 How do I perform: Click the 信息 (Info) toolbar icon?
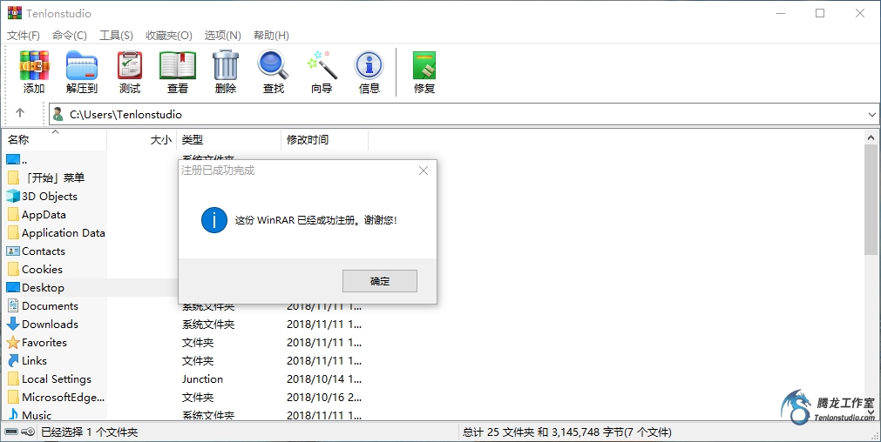(x=369, y=65)
